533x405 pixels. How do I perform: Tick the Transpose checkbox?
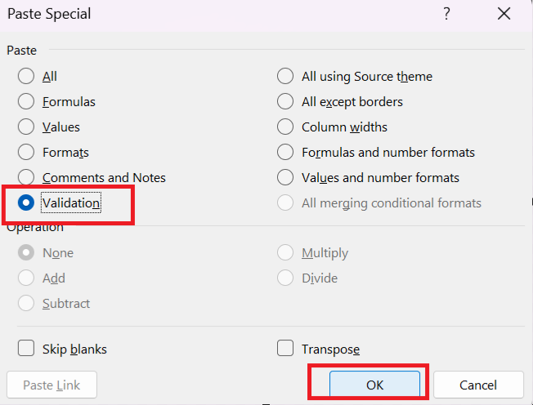[285, 349]
